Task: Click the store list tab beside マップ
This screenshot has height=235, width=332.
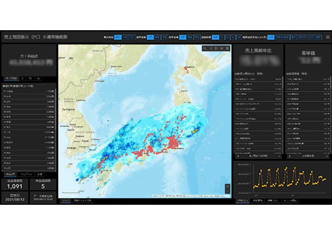Action: (x=83, y=201)
